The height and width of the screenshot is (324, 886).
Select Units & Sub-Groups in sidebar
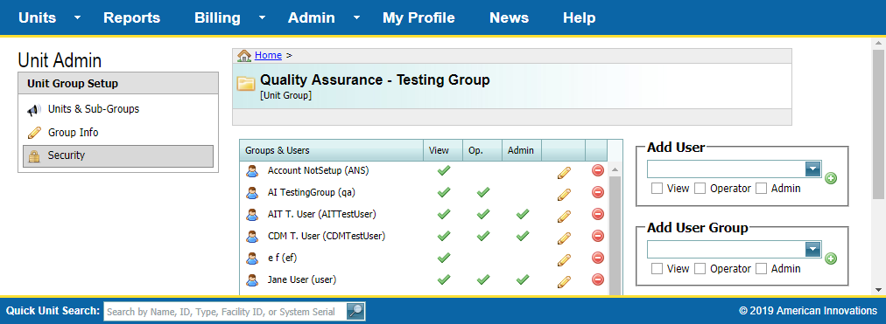pos(93,109)
